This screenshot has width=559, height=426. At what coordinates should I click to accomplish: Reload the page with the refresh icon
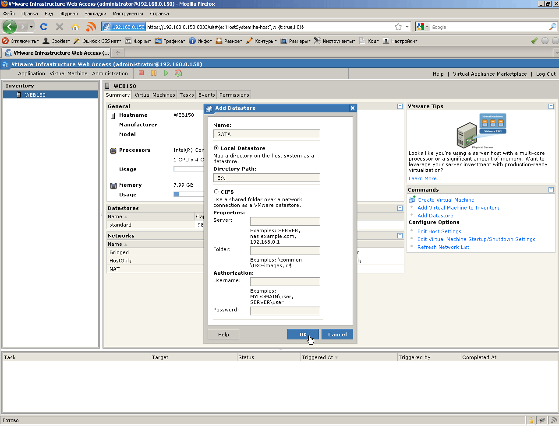point(44,27)
